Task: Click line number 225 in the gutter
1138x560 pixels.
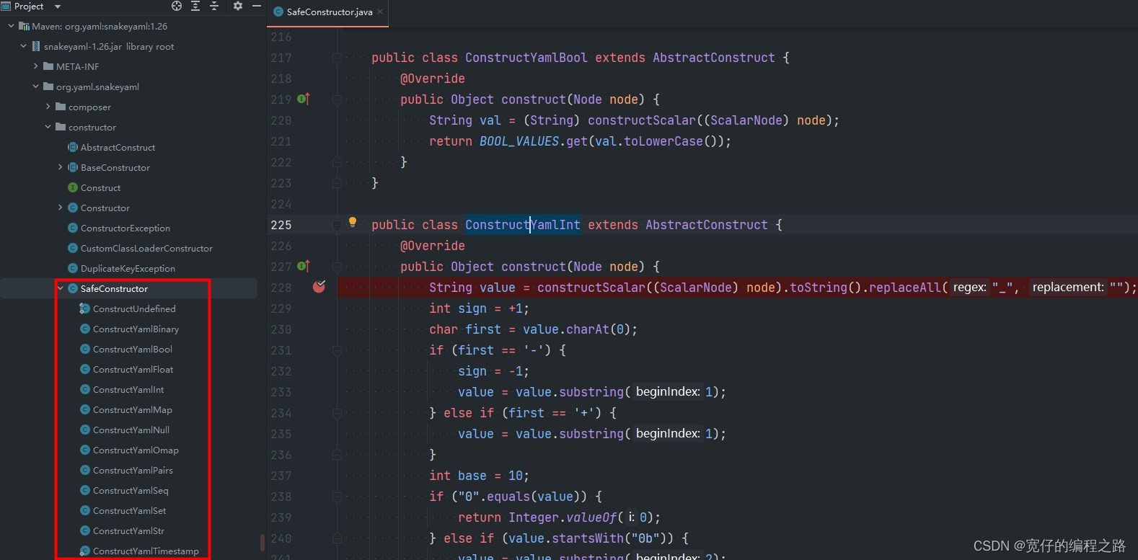Action: click(281, 225)
